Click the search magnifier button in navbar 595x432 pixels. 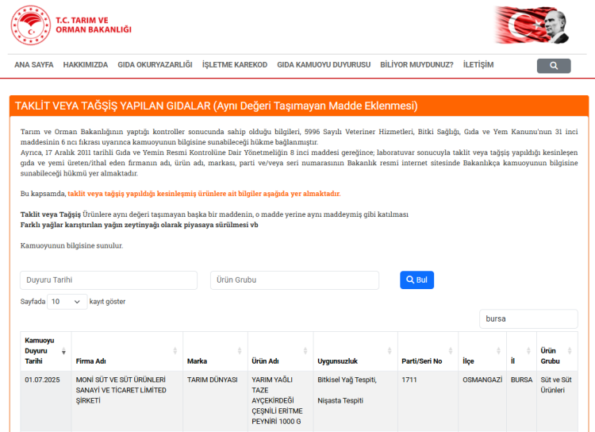553,66
